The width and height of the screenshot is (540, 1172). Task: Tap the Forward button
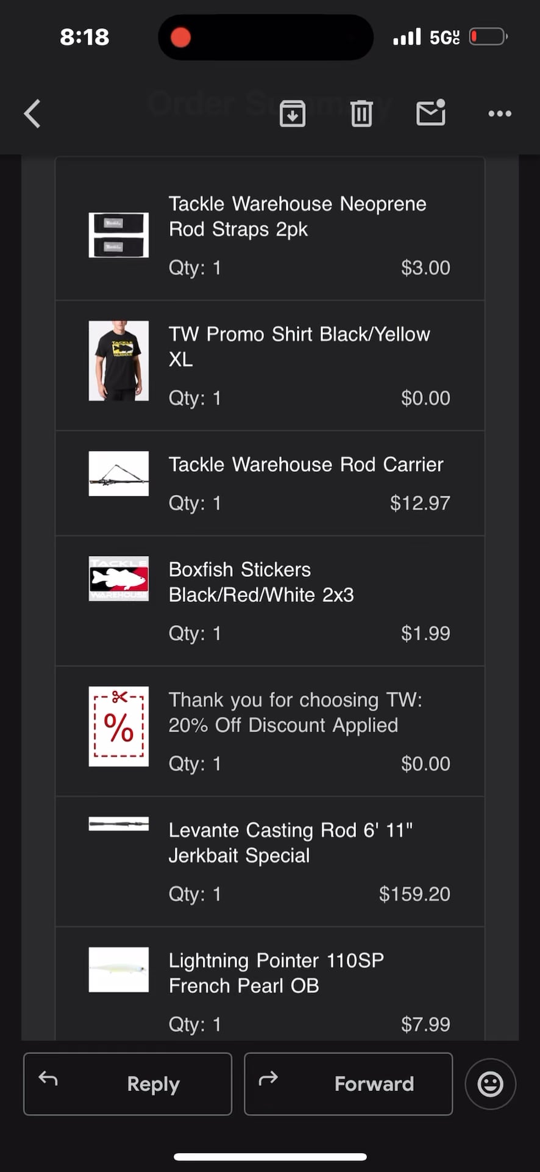pyautogui.click(x=349, y=1083)
